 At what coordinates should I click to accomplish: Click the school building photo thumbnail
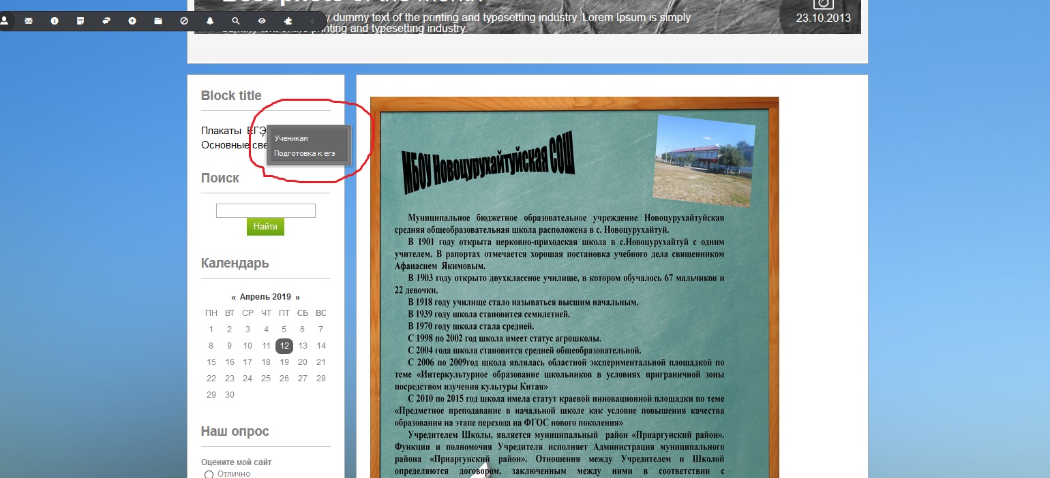tap(704, 160)
